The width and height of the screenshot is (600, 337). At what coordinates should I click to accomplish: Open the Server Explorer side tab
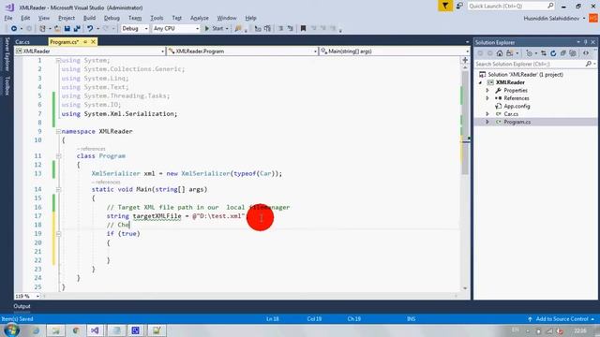coord(7,54)
